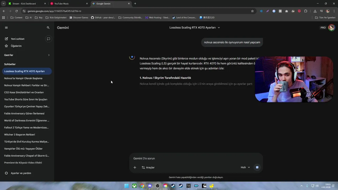Select current chat Lossless Scaling RTX 4070 Ayarları
338x190 pixels.
[x=27, y=71]
